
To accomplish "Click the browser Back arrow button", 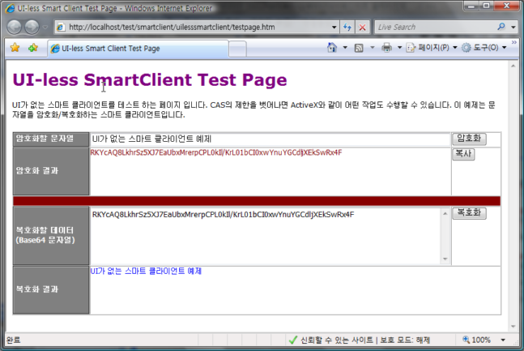I will point(15,27).
